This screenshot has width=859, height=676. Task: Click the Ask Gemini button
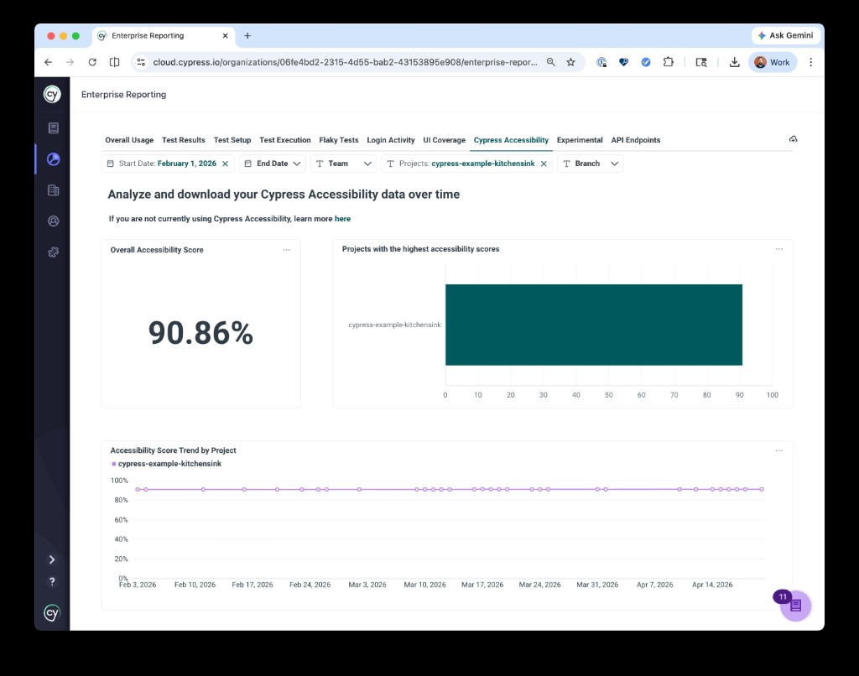coord(785,35)
